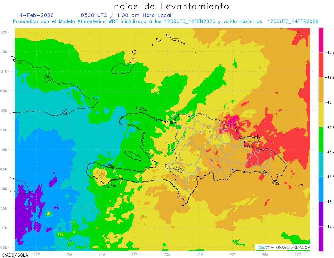Click the purple legend swatch between -43.4 and -43.5

[x=321, y=214]
